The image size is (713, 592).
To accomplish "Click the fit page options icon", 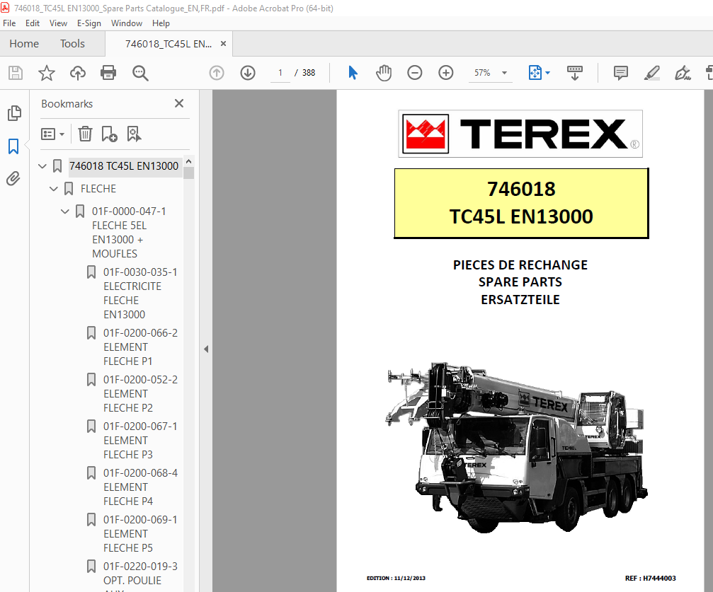I will pyautogui.click(x=535, y=73).
